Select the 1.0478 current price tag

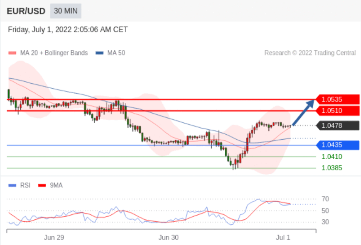click(x=337, y=126)
